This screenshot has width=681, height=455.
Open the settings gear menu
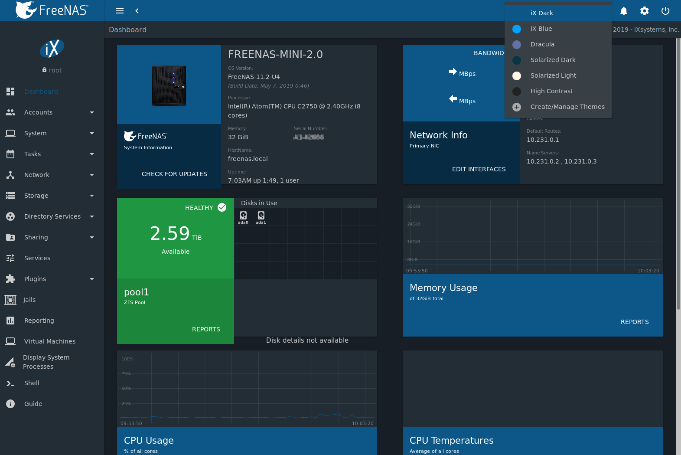(x=645, y=11)
